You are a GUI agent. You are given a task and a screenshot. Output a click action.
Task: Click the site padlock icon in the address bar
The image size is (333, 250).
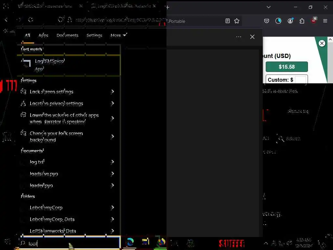pos(69,20)
